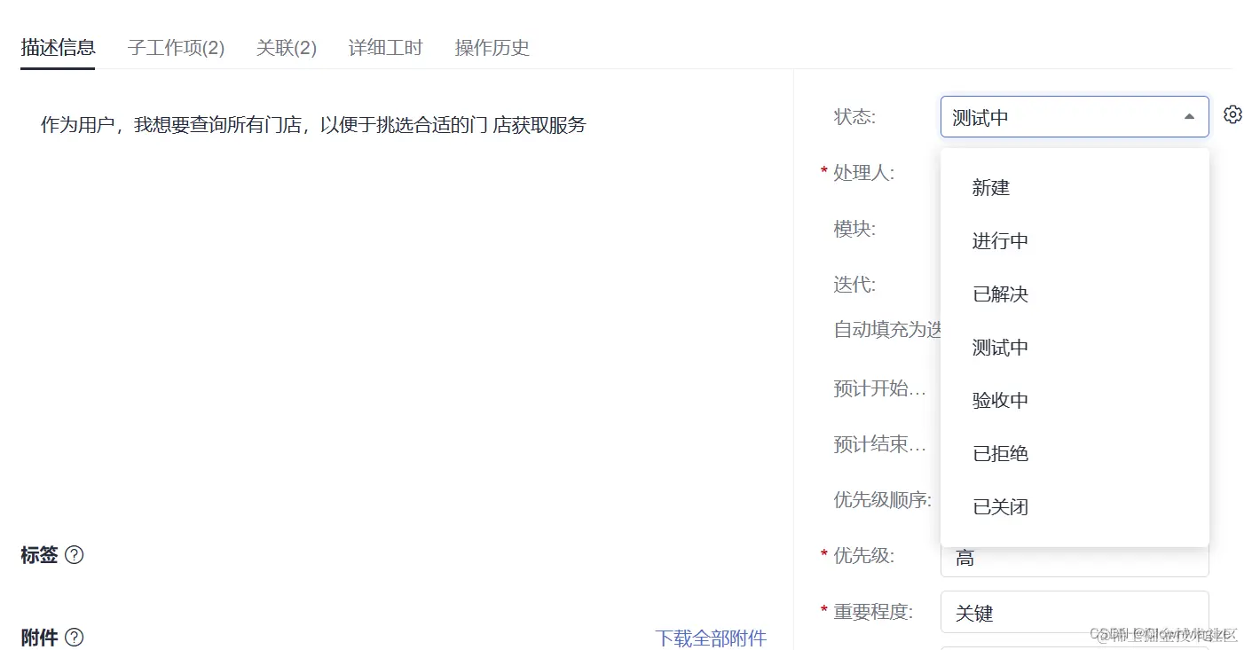This screenshot has height=650, width=1244.
Task: Select 新建 status option
Action: coord(1075,188)
